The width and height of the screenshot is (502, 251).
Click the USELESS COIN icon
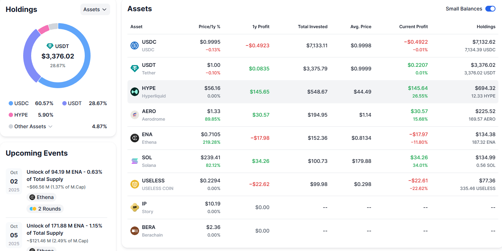[135, 184]
